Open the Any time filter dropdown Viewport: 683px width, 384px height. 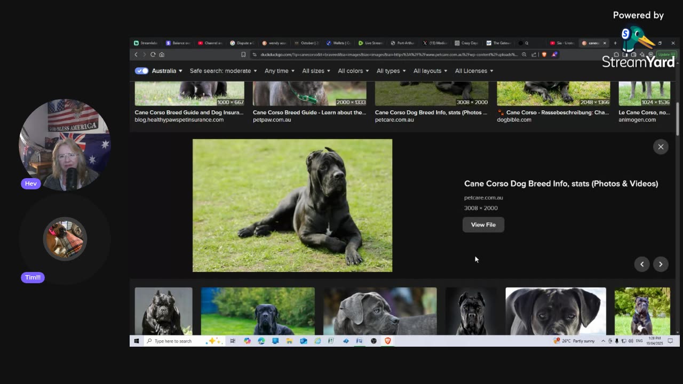280,71
